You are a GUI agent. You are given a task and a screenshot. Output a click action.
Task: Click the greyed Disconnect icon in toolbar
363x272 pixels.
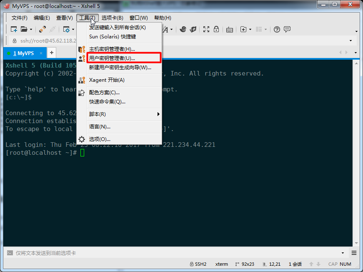53,30
